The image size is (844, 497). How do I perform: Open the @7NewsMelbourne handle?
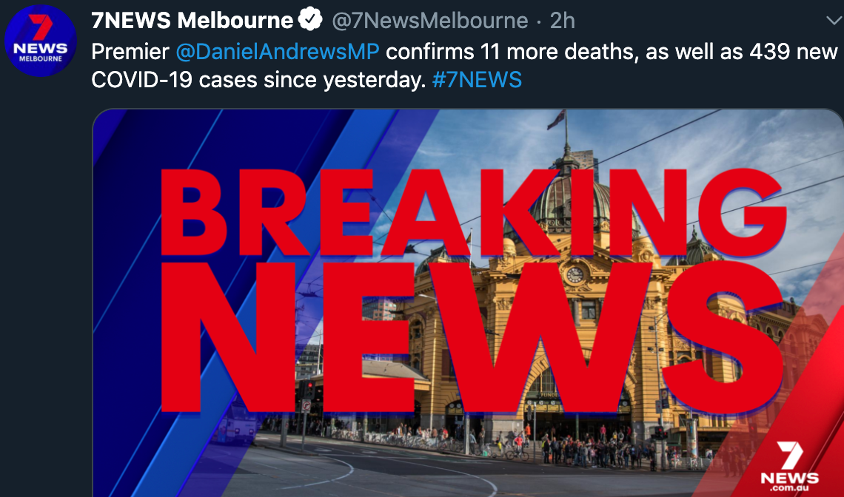pyautogui.click(x=430, y=21)
